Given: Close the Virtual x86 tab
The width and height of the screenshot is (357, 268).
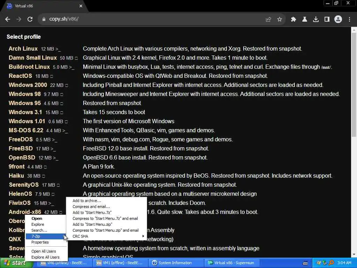Looking at the screenshot, I should point(81,6).
